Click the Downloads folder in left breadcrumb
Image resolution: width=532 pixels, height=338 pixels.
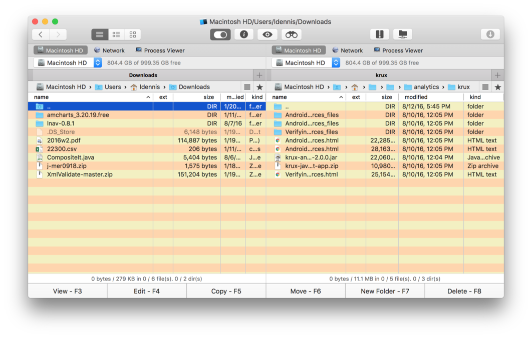[x=190, y=87]
